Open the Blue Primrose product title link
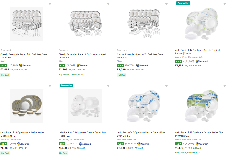 (x=199, y=134)
